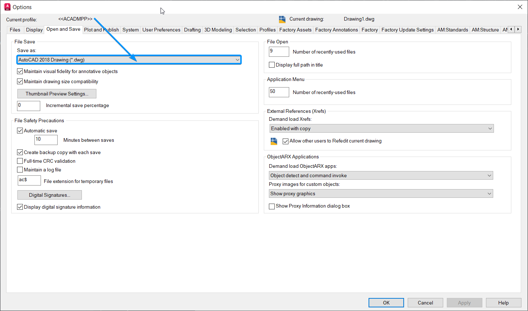Image resolution: width=528 pixels, height=311 pixels.
Task: Enable Full-time CRC validation
Action: pyautogui.click(x=20, y=161)
